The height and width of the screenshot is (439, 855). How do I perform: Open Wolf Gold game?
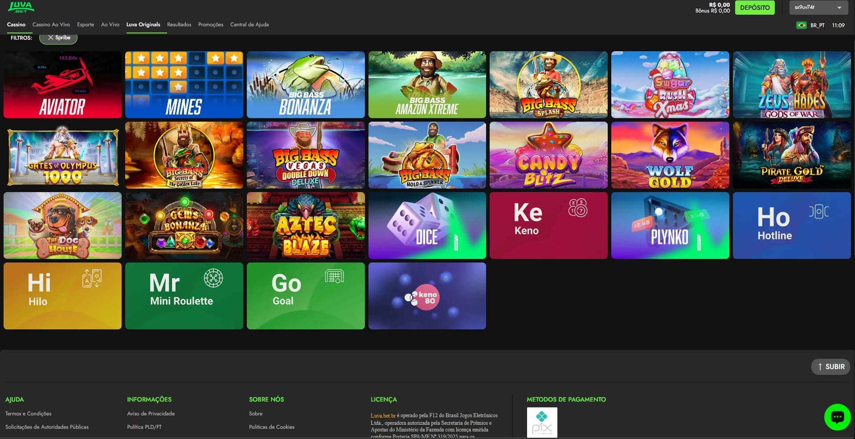670,155
